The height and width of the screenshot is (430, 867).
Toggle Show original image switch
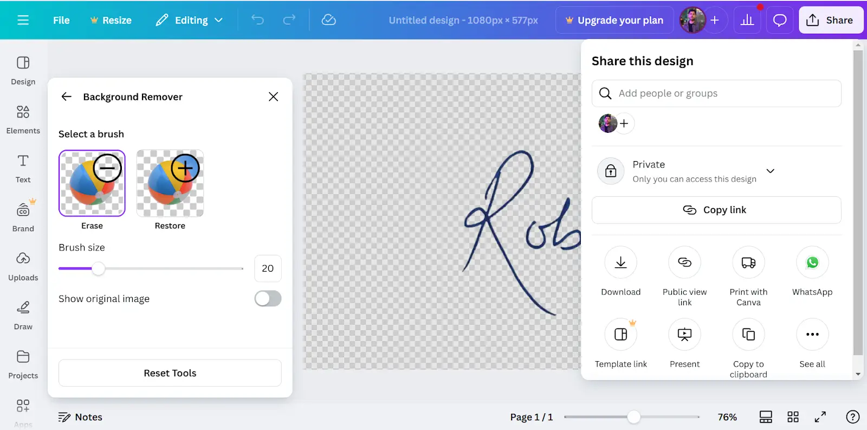pyautogui.click(x=268, y=299)
